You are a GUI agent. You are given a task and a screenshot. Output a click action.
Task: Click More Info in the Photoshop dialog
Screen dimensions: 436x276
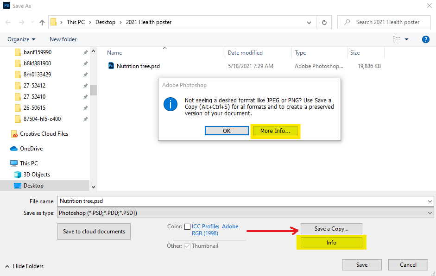pos(275,131)
